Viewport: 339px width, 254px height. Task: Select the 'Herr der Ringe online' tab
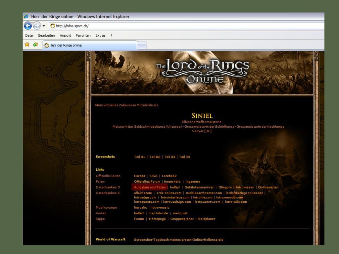point(90,45)
